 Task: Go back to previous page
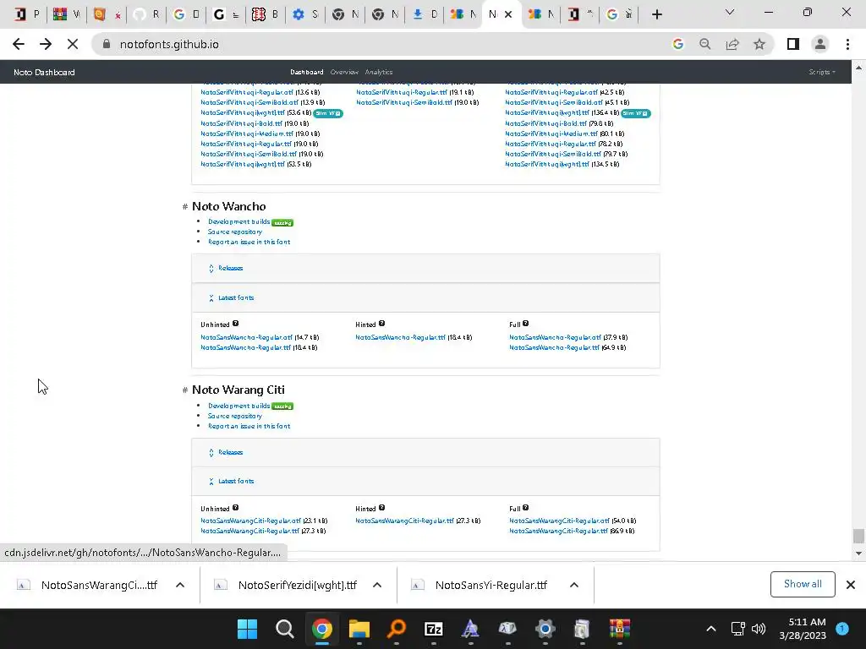tap(19, 44)
